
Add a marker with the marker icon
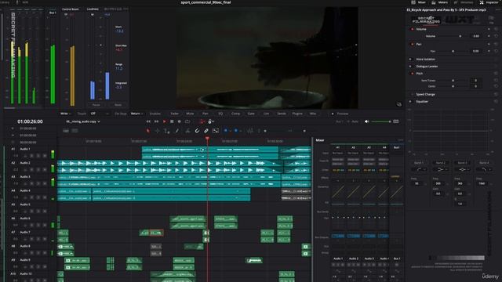click(x=236, y=131)
